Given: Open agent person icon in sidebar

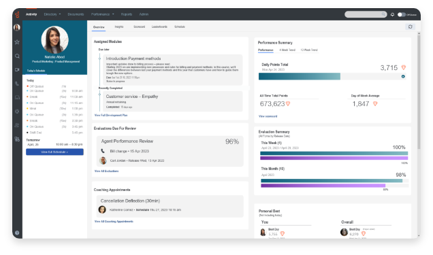Looking at the screenshot, I should 17,125.
